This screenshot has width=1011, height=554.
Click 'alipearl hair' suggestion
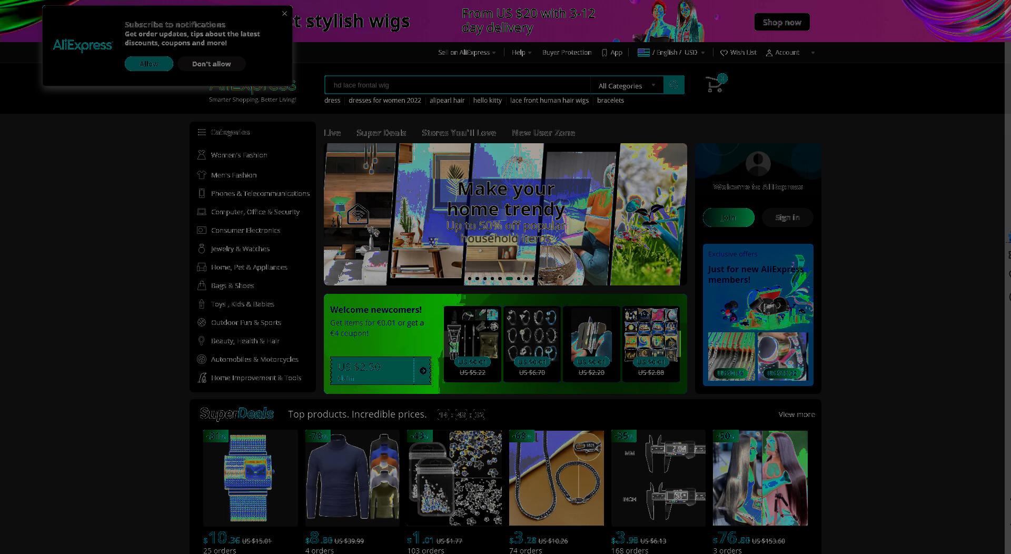(x=447, y=101)
